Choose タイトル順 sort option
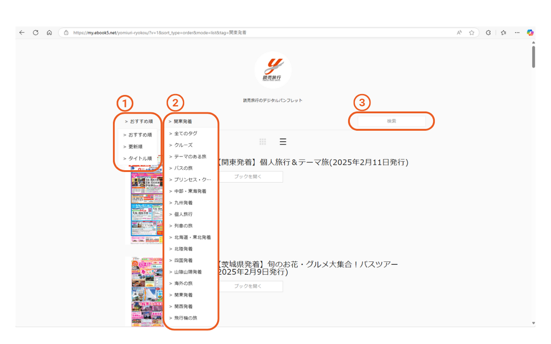 [137, 158]
